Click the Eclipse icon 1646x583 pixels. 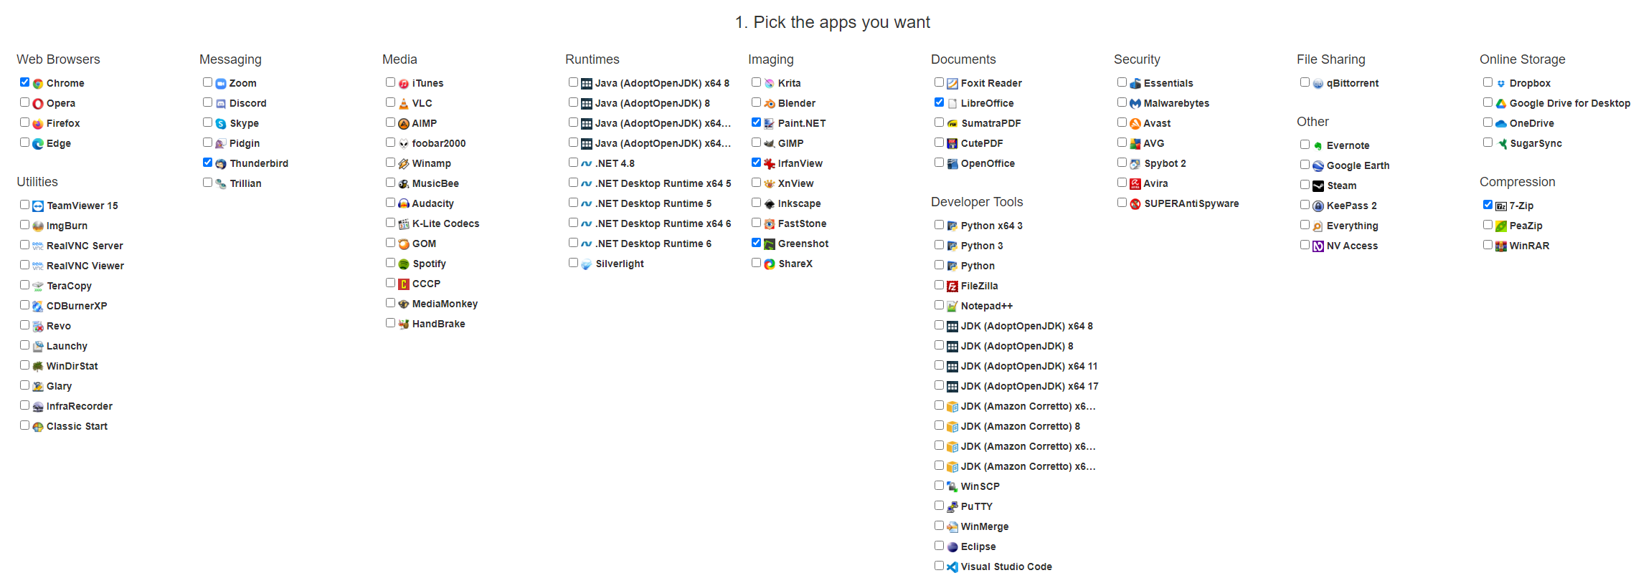point(952,547)
